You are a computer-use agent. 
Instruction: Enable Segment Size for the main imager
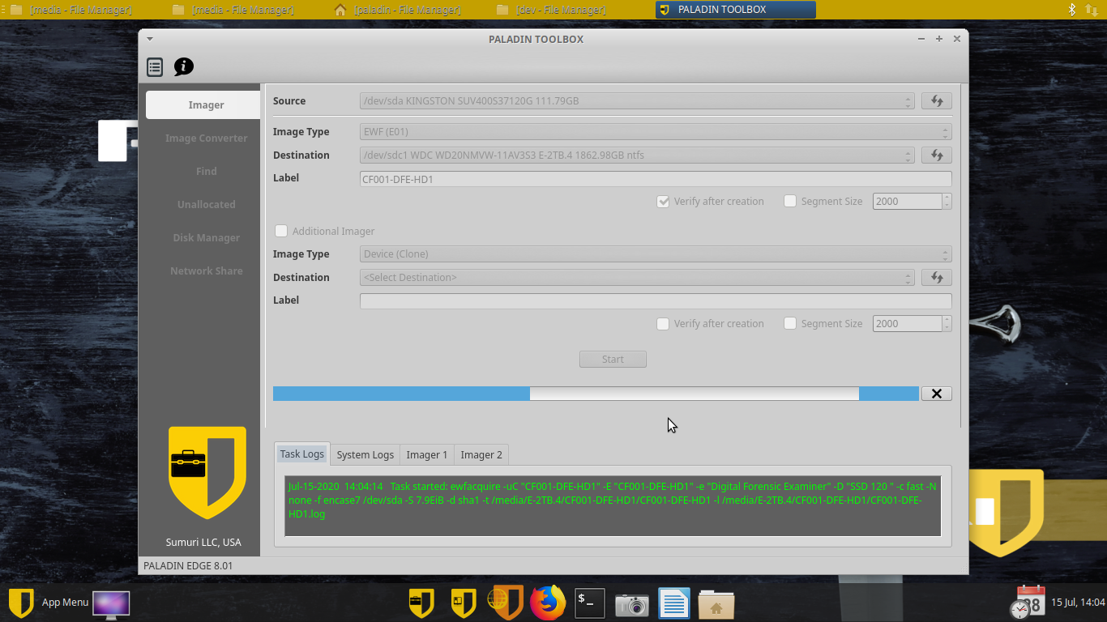[x=790, y=201]
